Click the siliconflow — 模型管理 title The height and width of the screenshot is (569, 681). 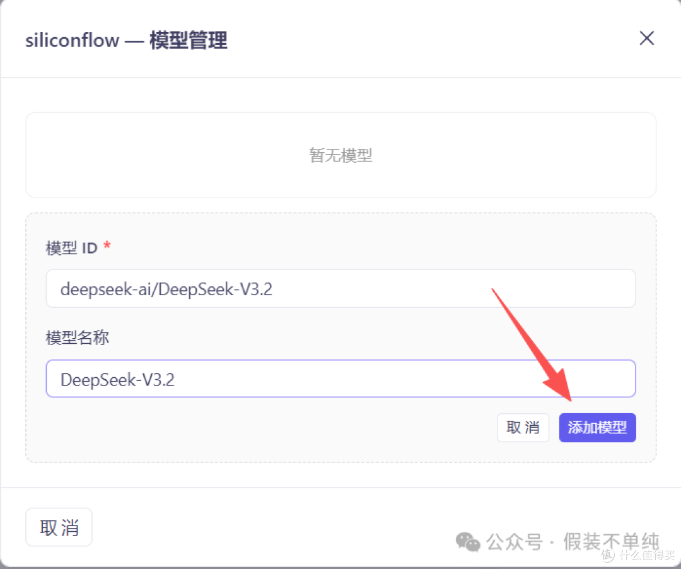(x=126, y=40)
